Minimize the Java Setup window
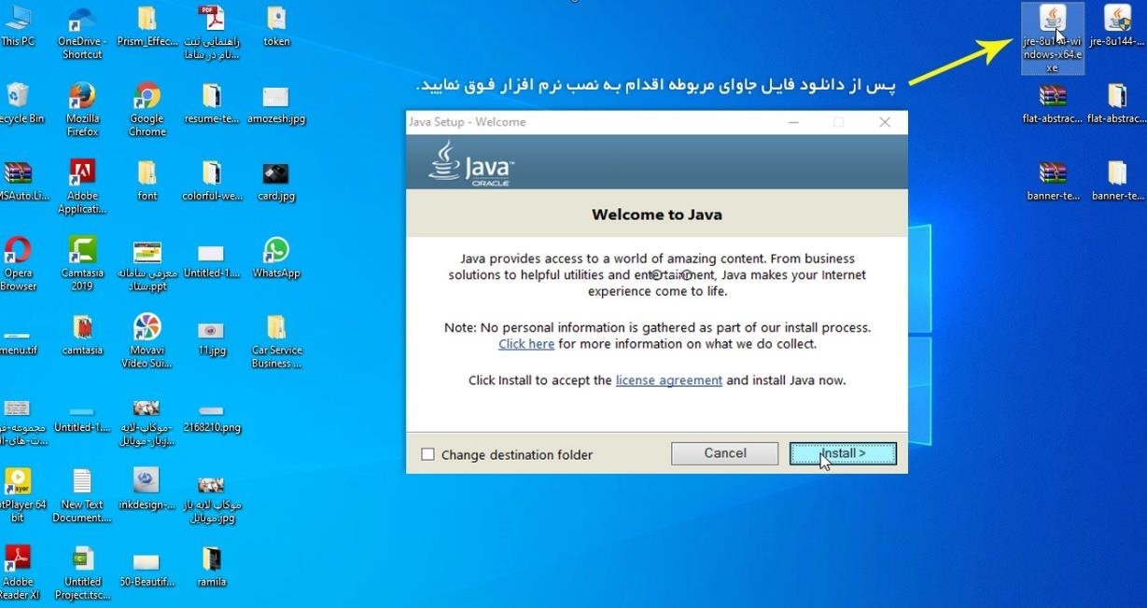The width and height of the screenshot is (1147, 608). [x=793, y=122]
